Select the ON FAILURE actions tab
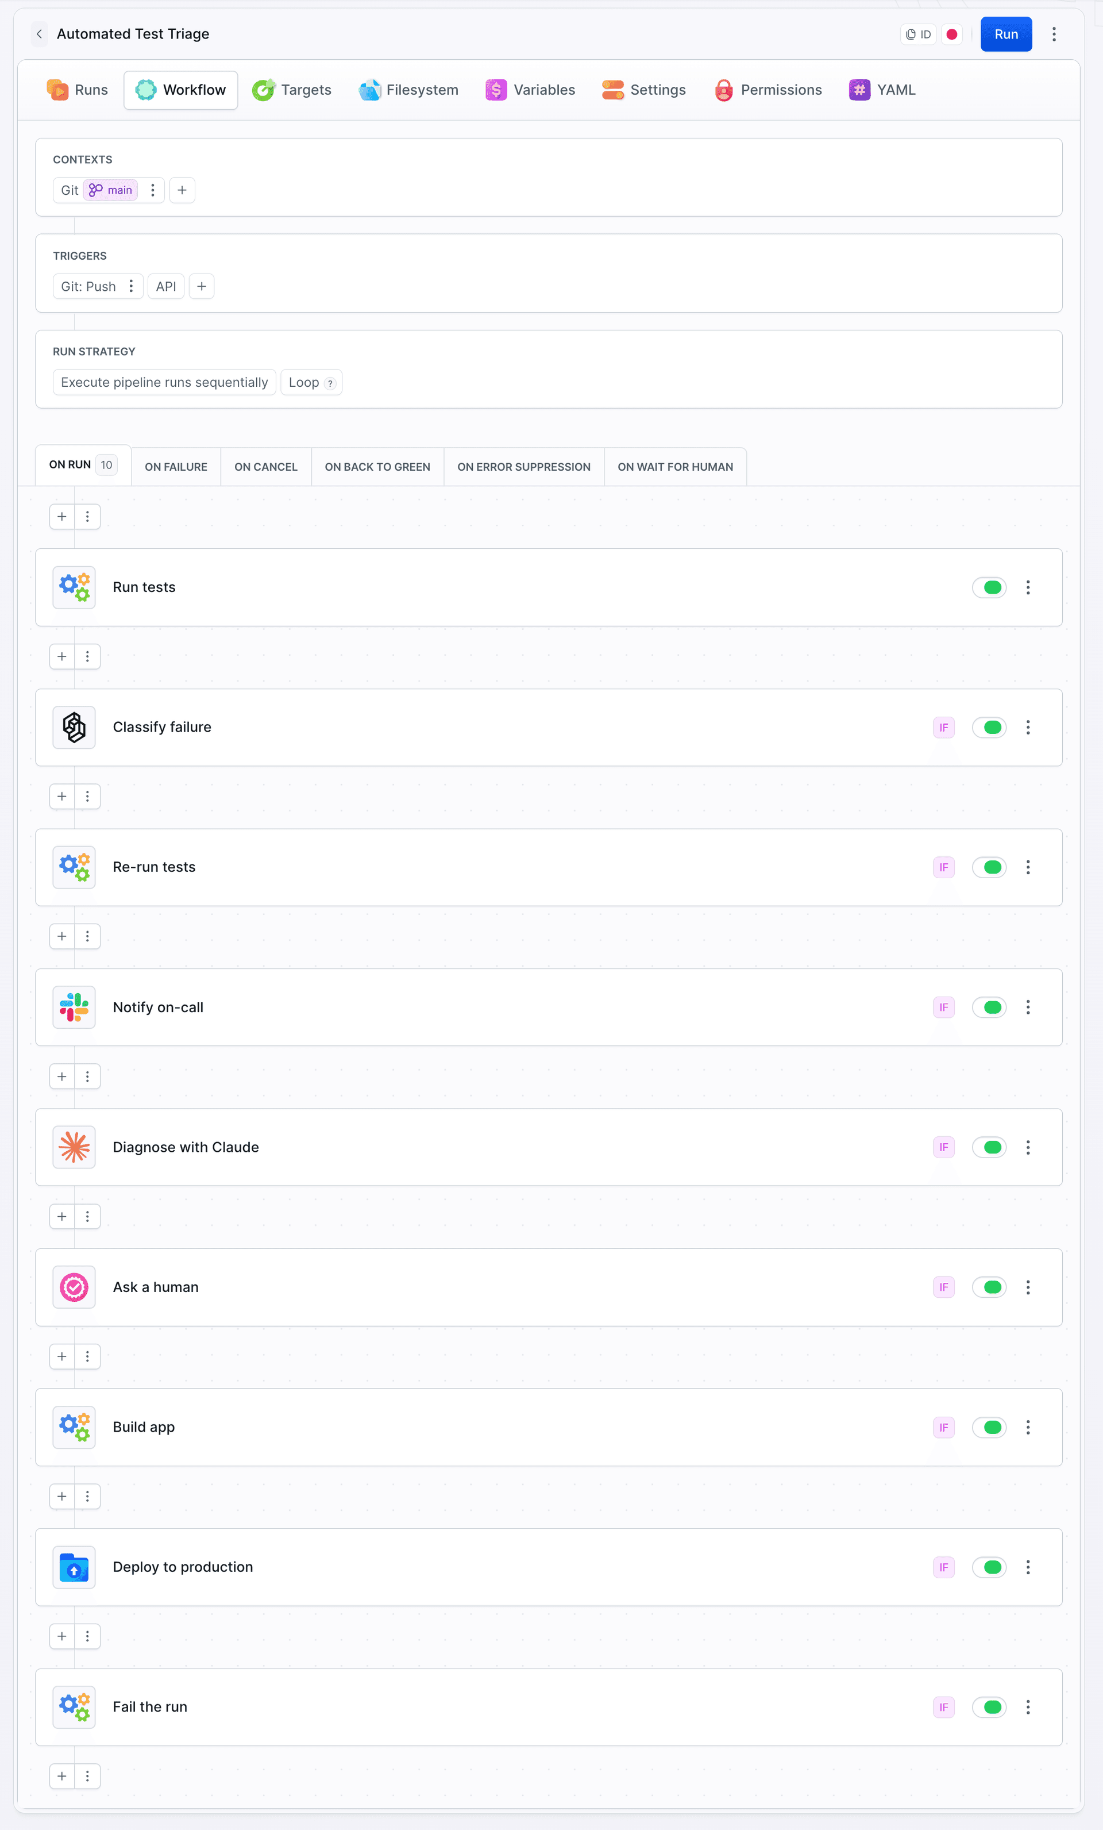This screenshot has width=1103, height=1830. (x=176, y=467)
